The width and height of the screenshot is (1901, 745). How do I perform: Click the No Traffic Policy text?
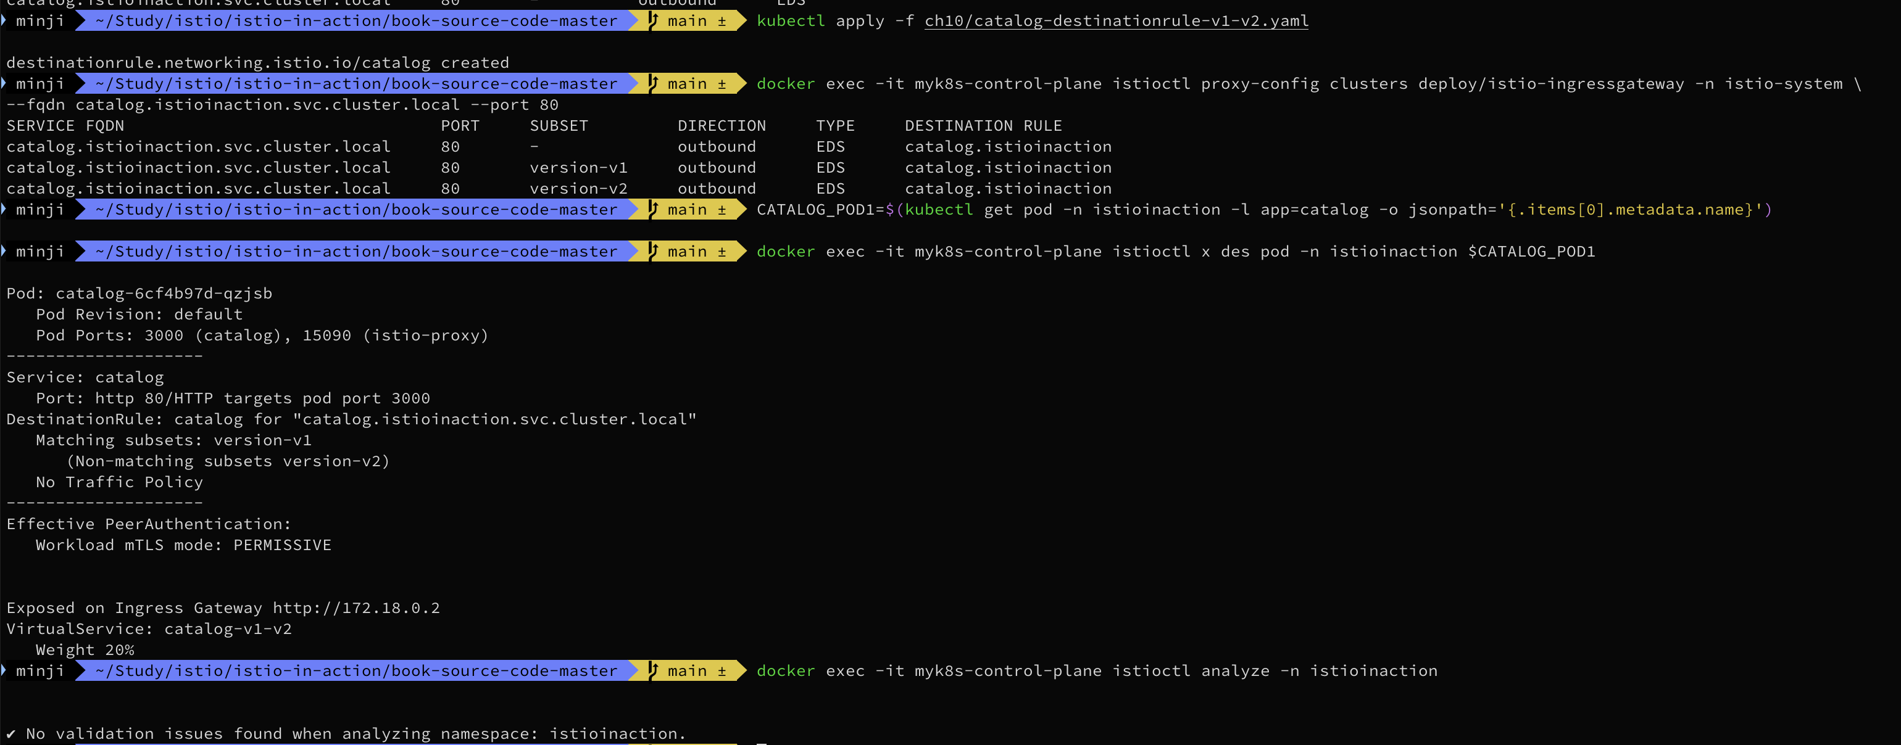[119, 482]
